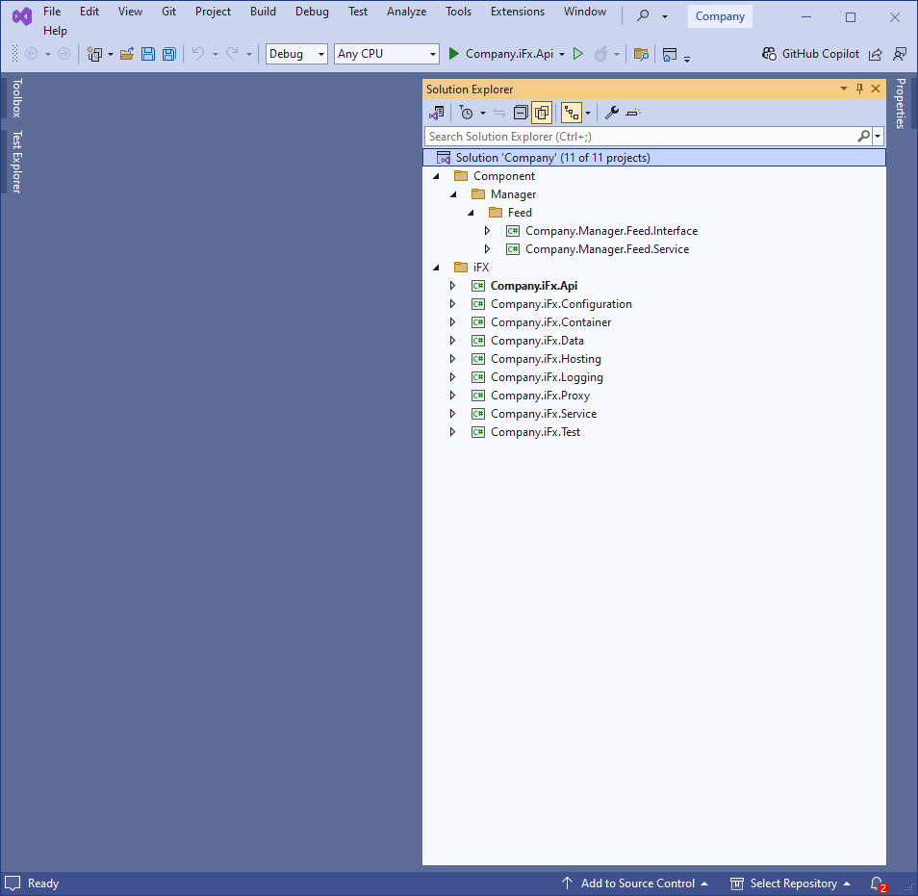Collapse All items in Solution Explorer
Image resolution: width=918 pixels, height=896 pixels.
pyautogui.click(x=520, y=113)
